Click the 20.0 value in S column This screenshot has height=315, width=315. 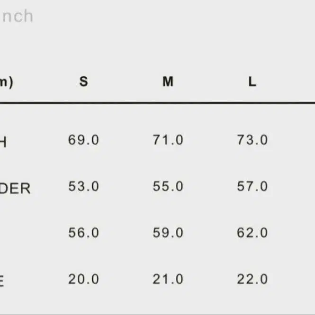pyautogui.click(x=83, y=279)
